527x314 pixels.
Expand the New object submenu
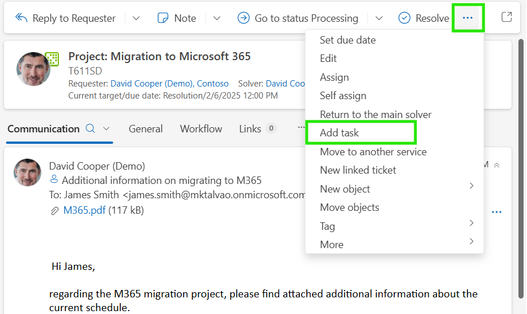point(395,189)
